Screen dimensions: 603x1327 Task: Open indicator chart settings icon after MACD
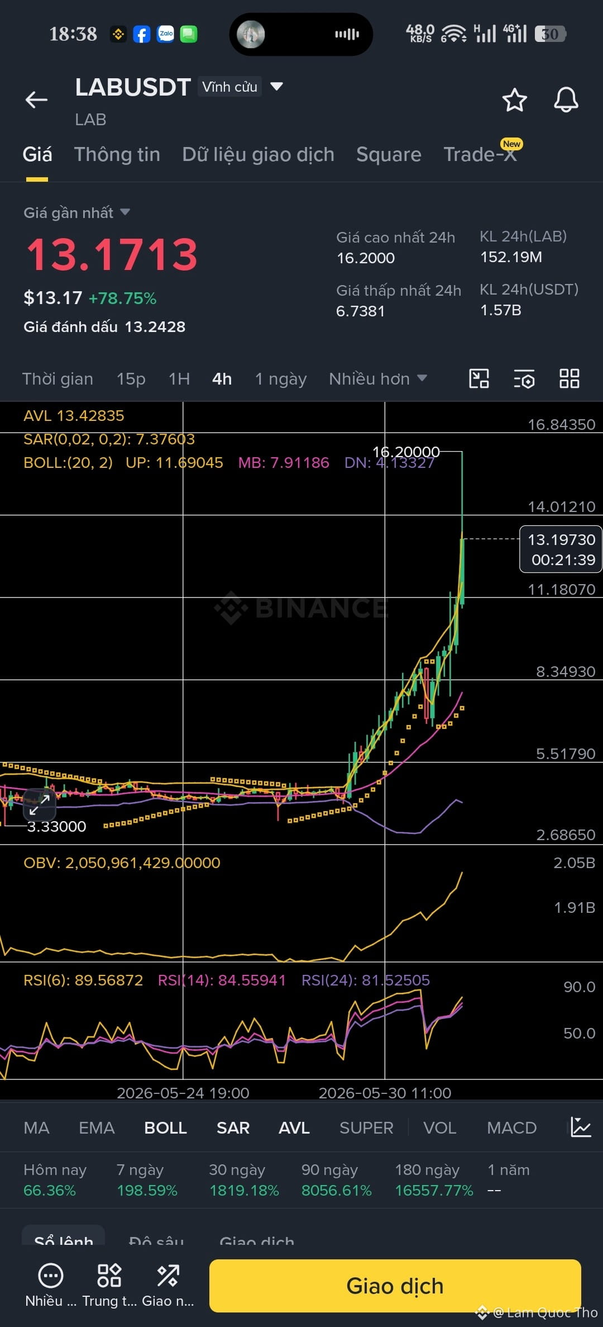pyautogui.click(x=580, y=1127)
